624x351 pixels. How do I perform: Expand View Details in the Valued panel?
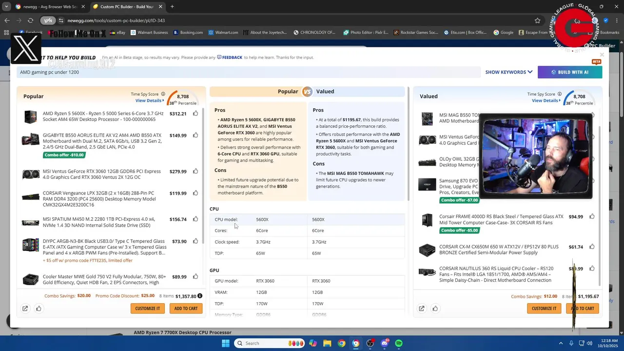click(546, 100)
